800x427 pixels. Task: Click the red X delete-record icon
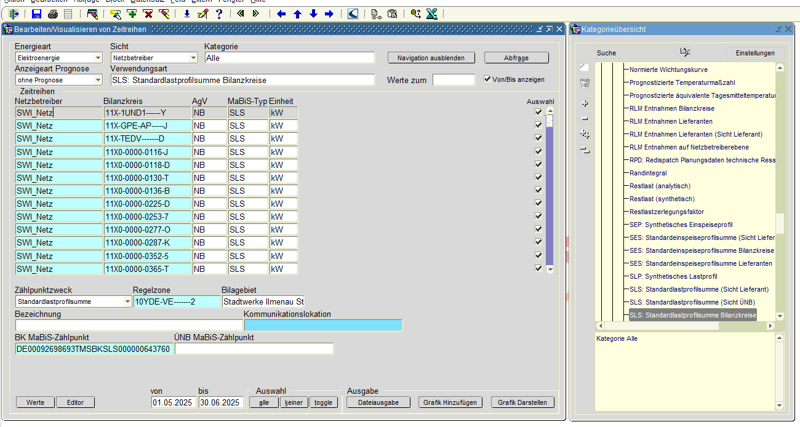pyautogui.click(x=148, y=14)
